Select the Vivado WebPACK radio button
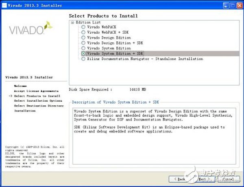Viewport: 244px width, 187px height. (84, 27)
